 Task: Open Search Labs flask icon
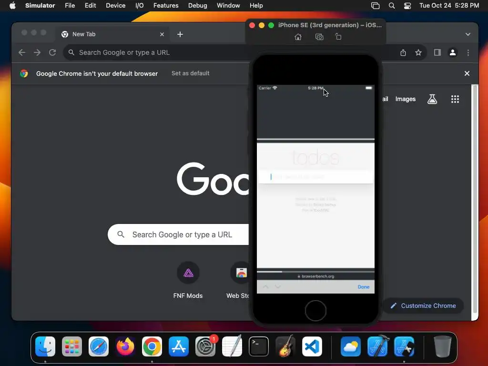432,99
